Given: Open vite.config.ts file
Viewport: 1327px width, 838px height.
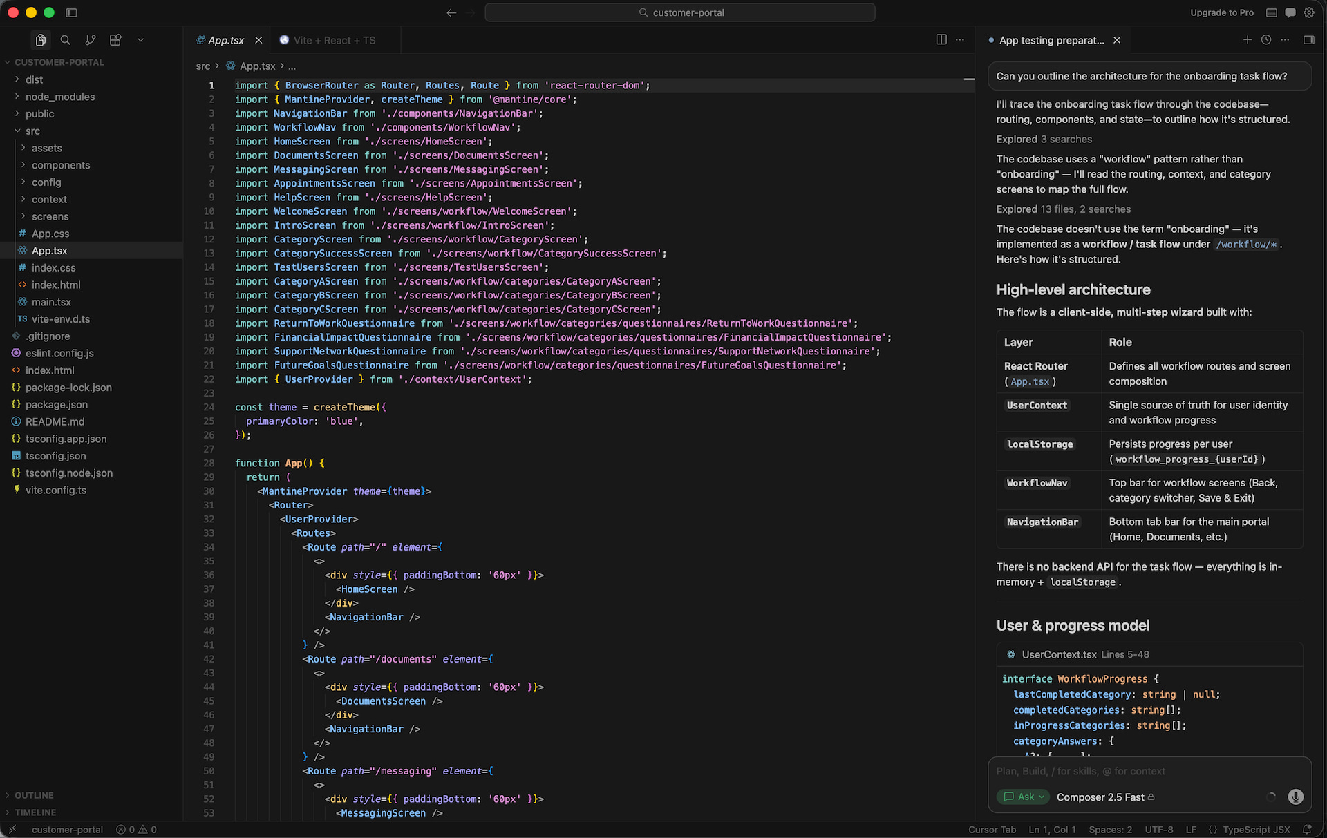Looking at the screenshot, I should pyautogui.click(x=56, y=490).
